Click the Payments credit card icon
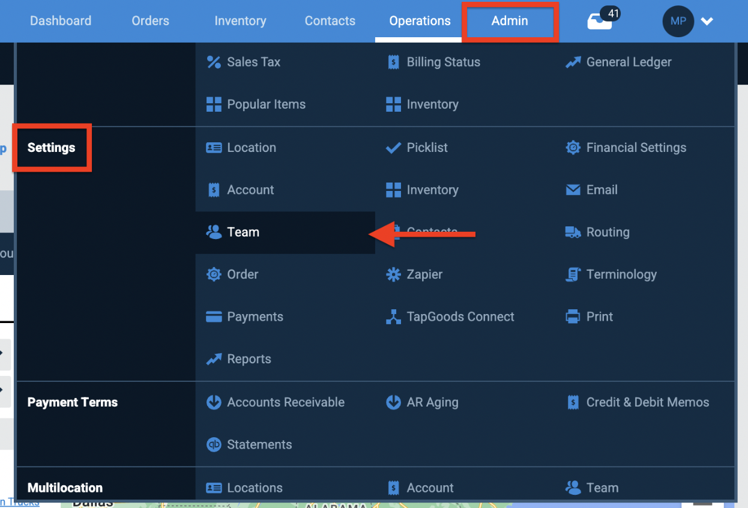 (x=214, y=317)
